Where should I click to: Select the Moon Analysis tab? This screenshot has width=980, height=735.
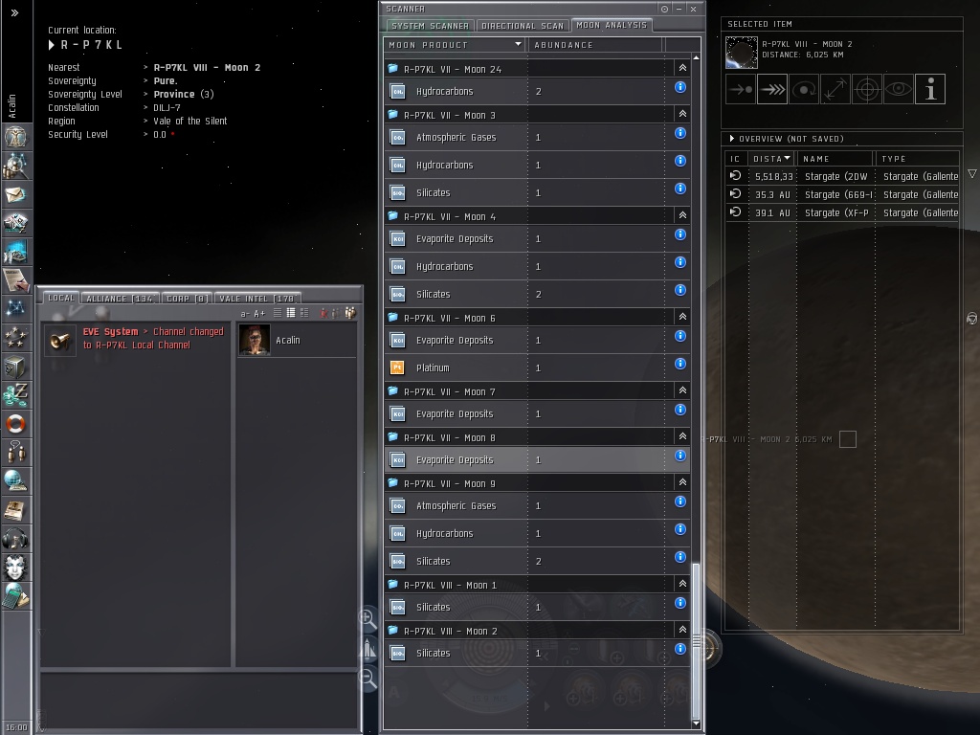[612, 25]
